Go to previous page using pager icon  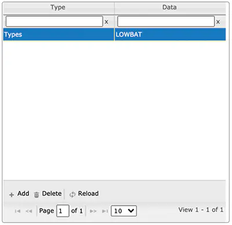pos(29,211)
